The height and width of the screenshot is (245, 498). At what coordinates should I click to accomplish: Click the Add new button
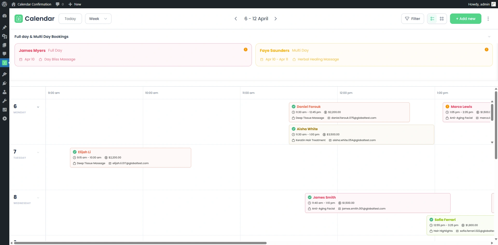tap(465, 19)
